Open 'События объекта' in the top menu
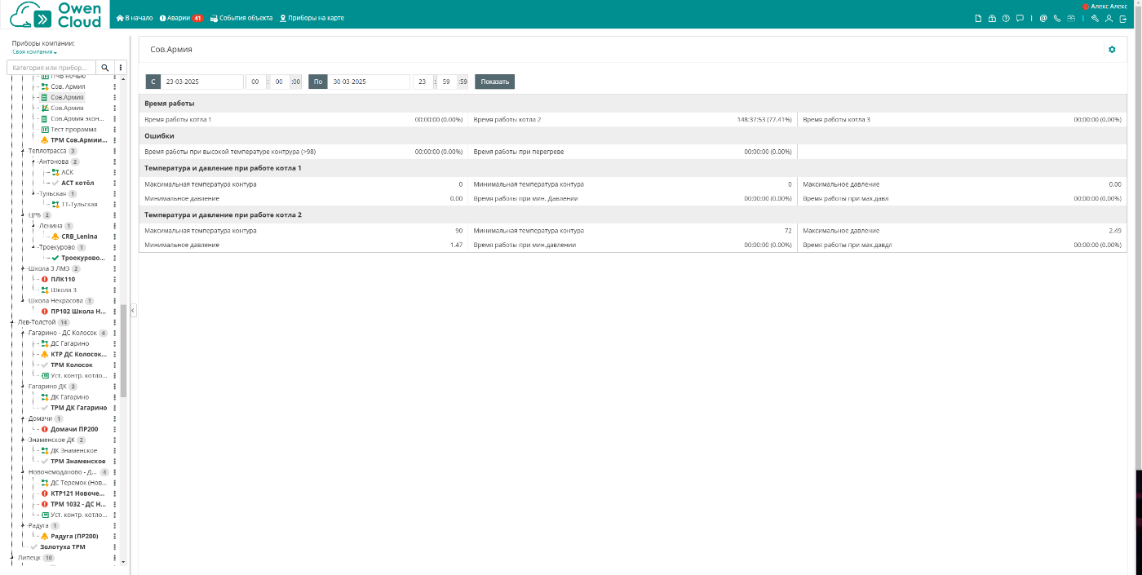Viewport: 1142px width, 575px height. (x=241, y=18)
